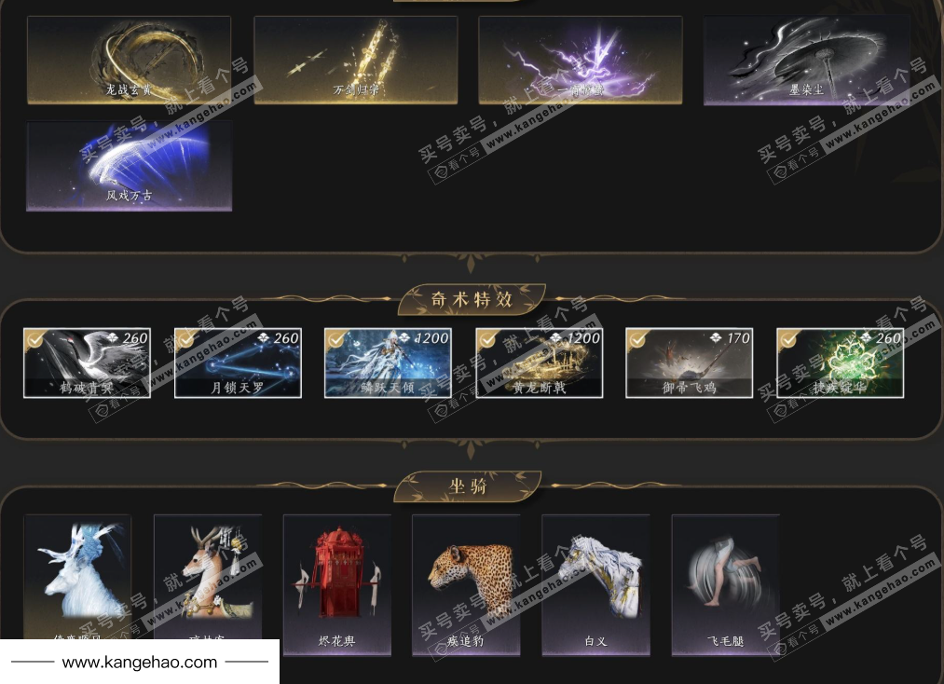Select the brown deer with lantern mount
This screenshot has height=684, width=944.
tap(208, 576)
